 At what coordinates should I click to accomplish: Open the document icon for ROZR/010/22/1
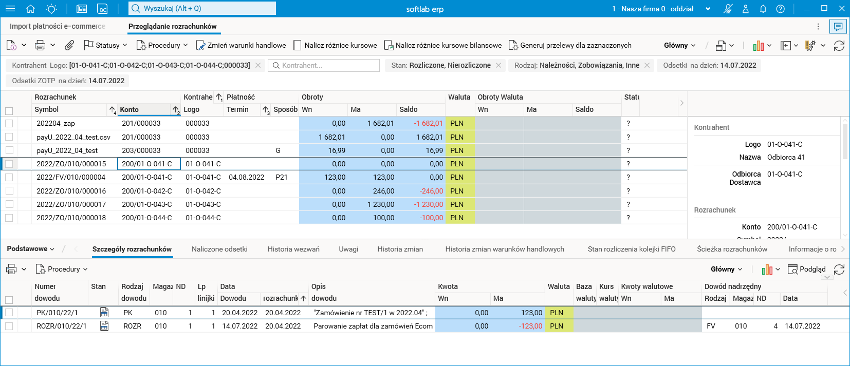[104, 326]
